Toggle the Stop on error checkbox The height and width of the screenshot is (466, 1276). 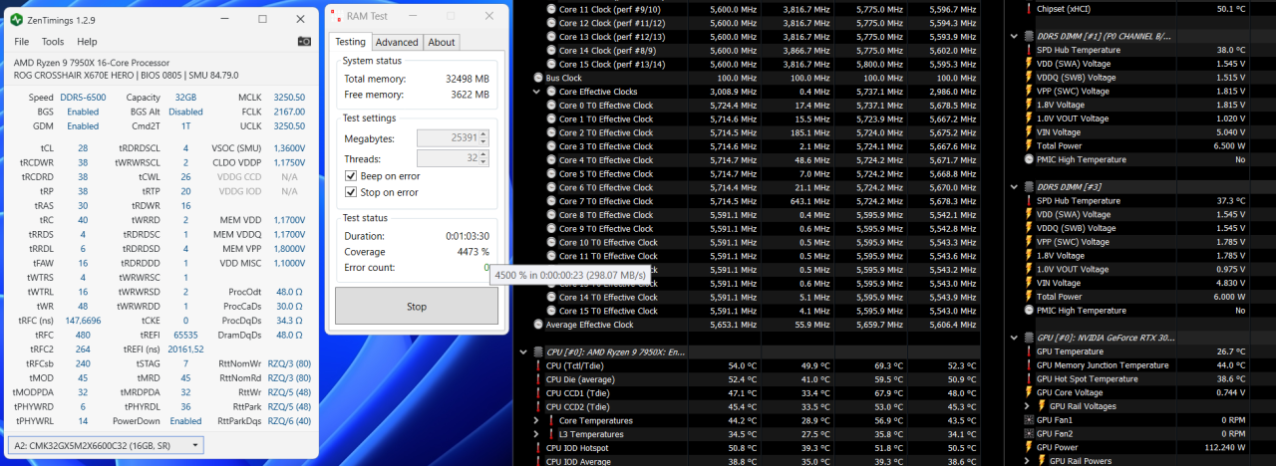[351, 192]
